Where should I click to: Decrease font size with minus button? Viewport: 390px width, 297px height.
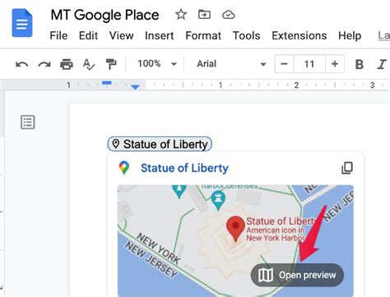(284, 64)
